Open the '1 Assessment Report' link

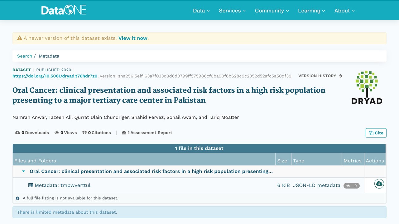coord(147,133)
